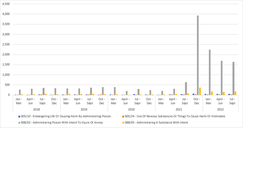The width and height of the screenshot is (259, 173).
Task: Click the 2022 year axis label
Action: pyautogui.click(x=220, y=109)
